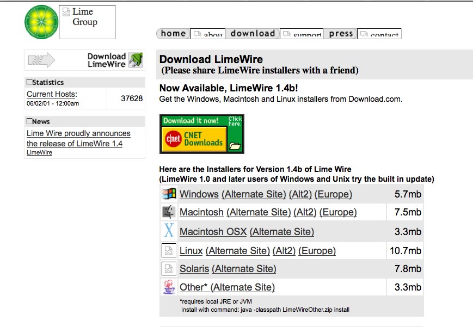The image size is (473, 327).
Task: Open Windows (Europe) download link
Action: [333, 194]
